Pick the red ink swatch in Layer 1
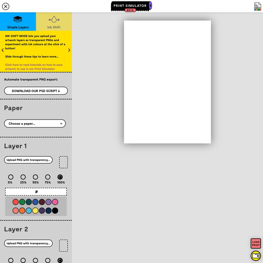This screenshot has height=263, width=263. 16,202
